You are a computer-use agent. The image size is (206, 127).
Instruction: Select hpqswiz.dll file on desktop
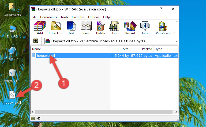click(12, 98)
